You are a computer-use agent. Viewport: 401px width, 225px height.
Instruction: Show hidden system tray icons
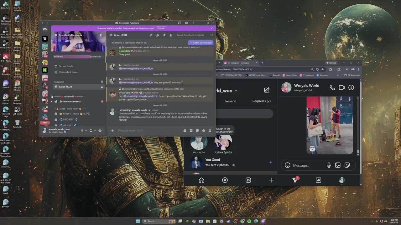(372, 221)
